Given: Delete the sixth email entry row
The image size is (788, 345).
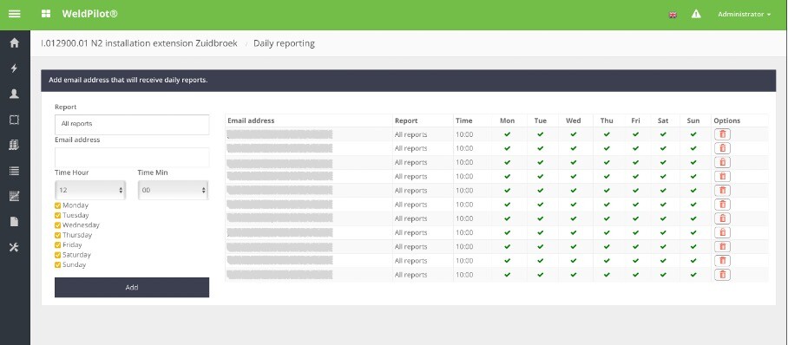Looking at the screenshot, I should (x=722, y=205).
